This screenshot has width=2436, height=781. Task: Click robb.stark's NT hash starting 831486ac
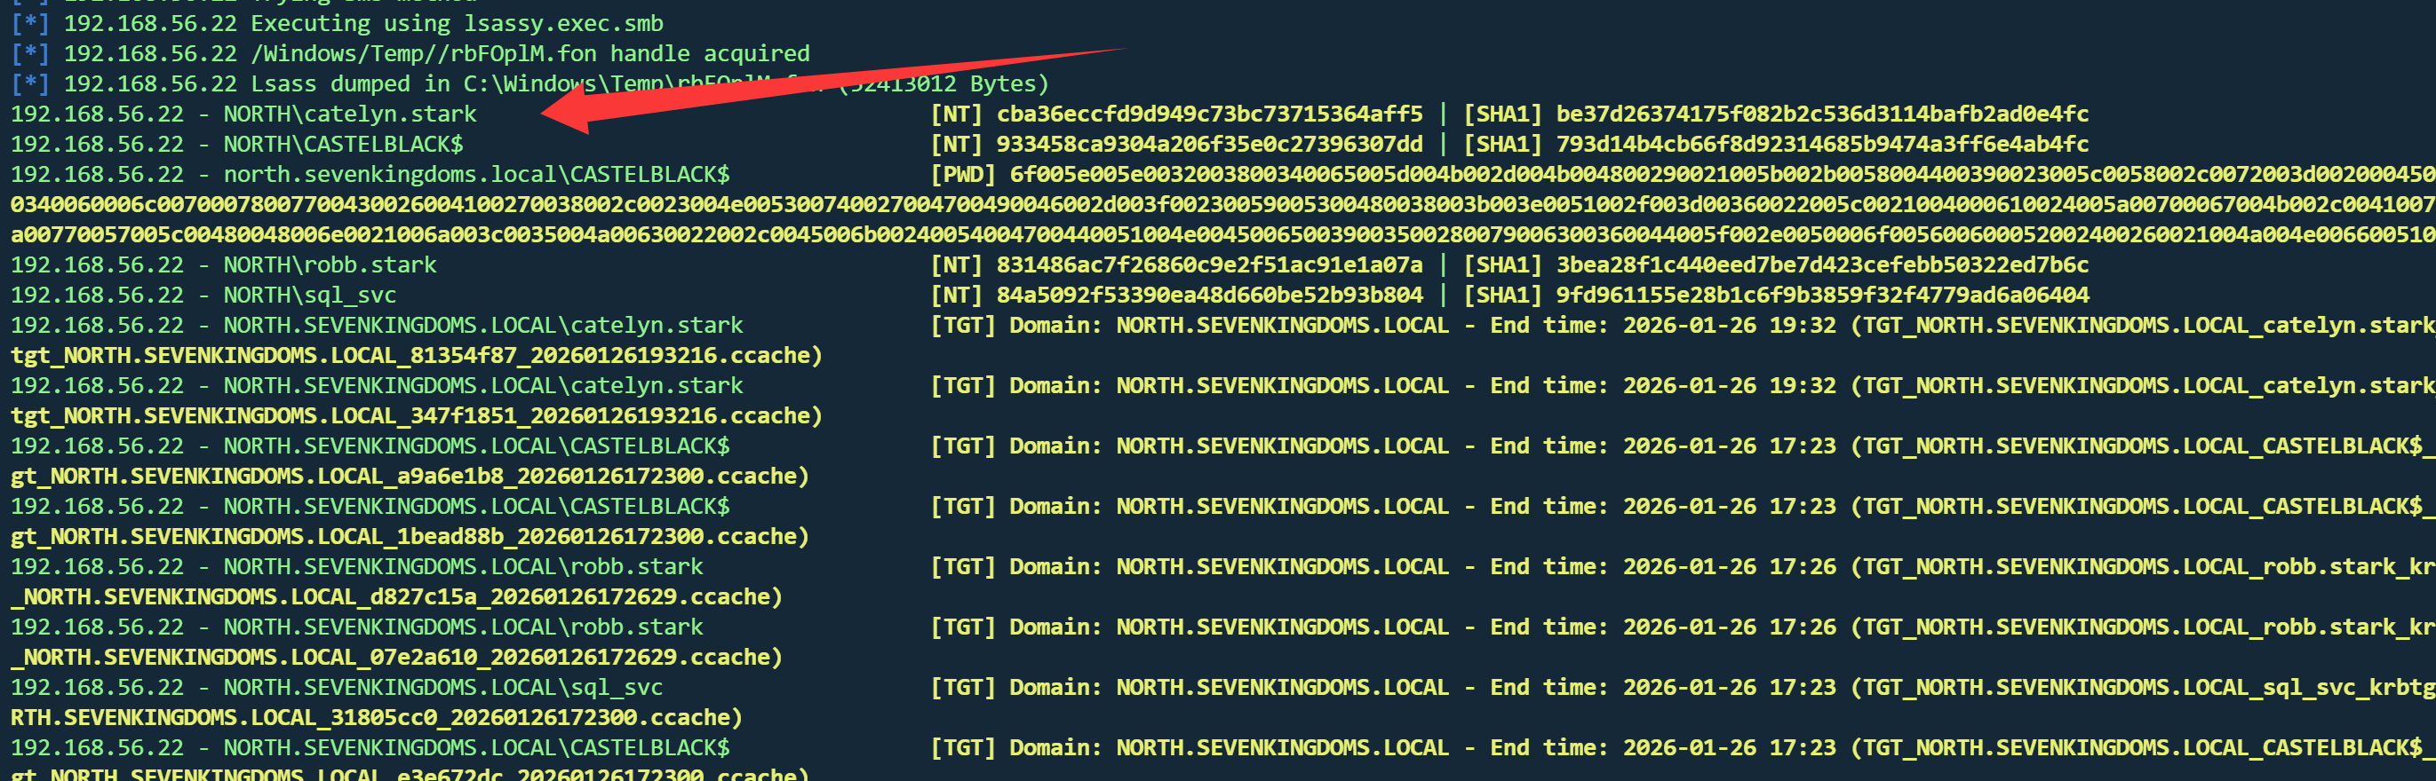pyautogui.click(x=1208, y=265)
